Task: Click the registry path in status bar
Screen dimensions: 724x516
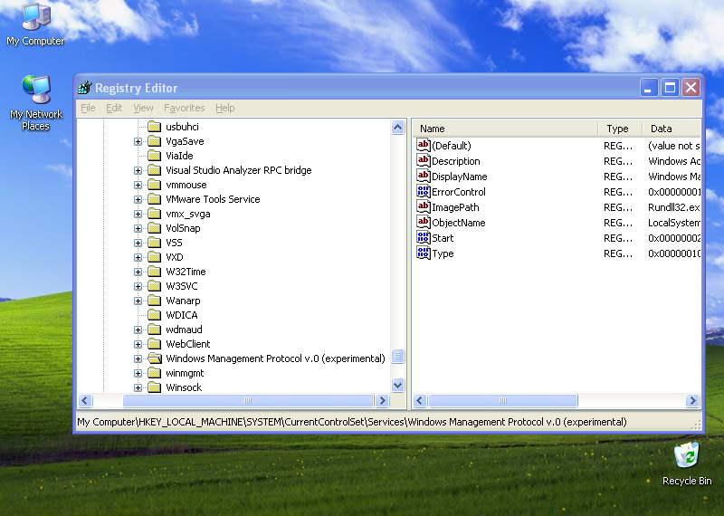Action: (351, 422)
